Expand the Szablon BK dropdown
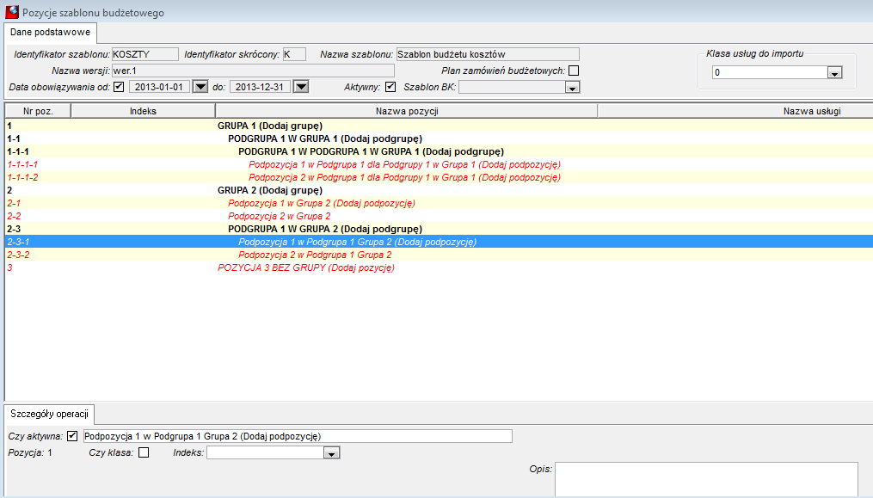 click(x=572, y=88)
